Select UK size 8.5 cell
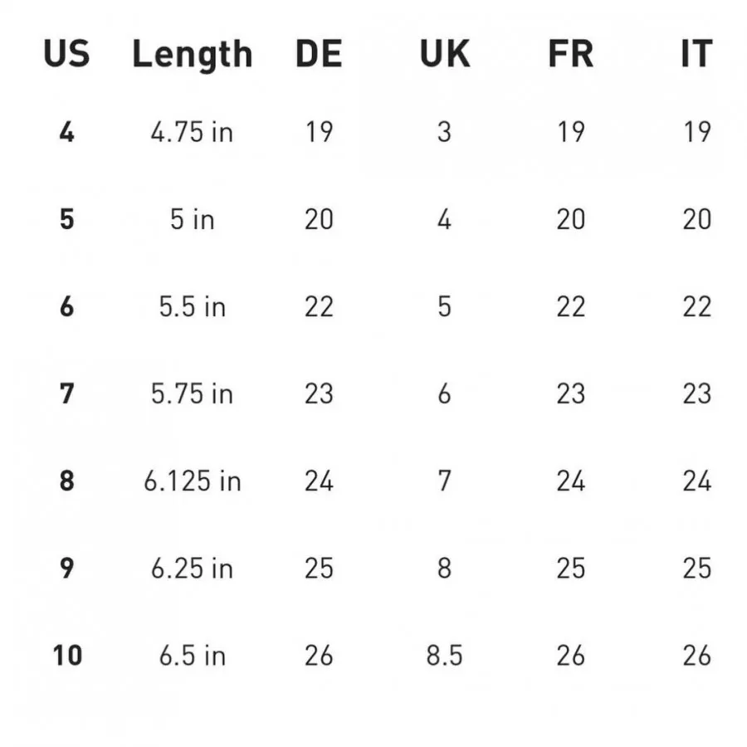The width and height of the screenshot is (747, 747). click(444, 655)
